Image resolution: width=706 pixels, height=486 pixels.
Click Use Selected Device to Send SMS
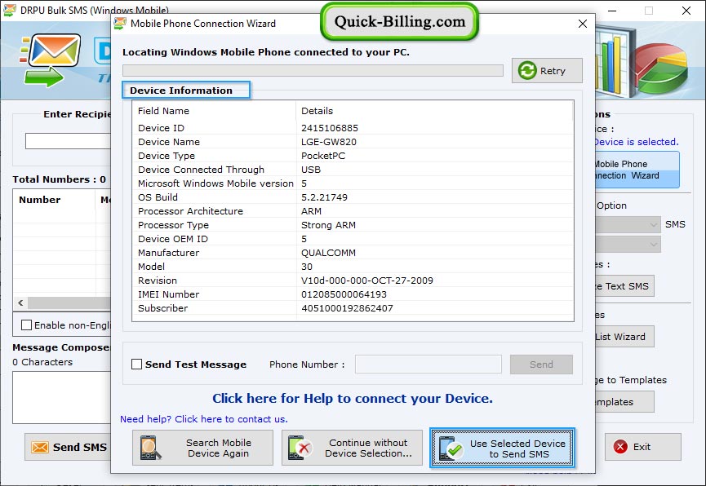pos(502,448)
